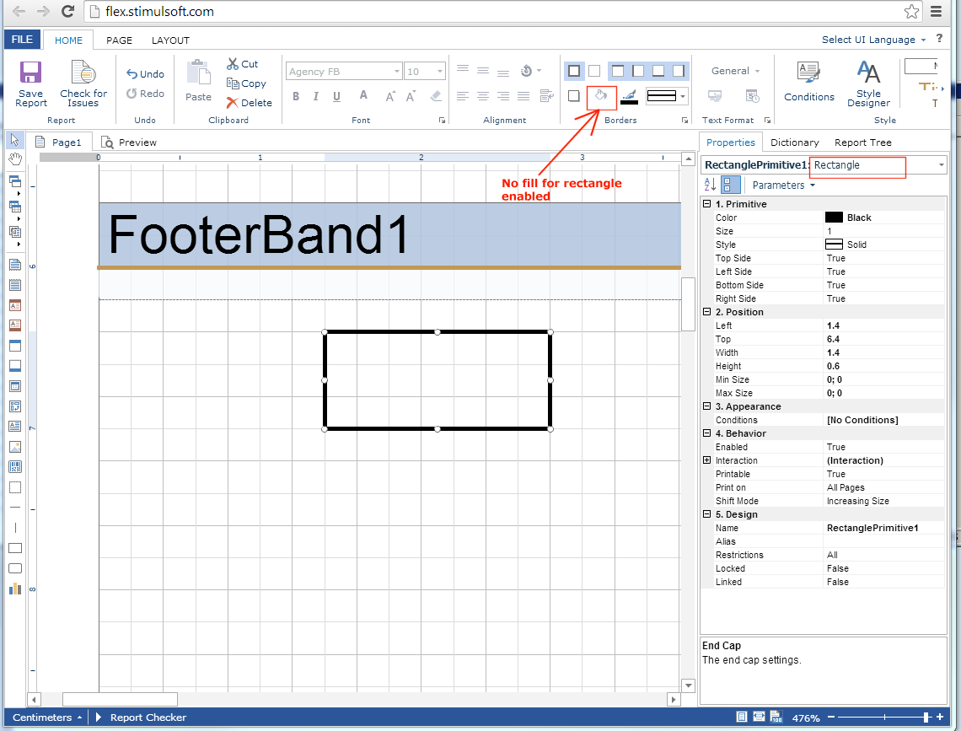Choose the rectangle primitive tool

(x=15, y=548)
